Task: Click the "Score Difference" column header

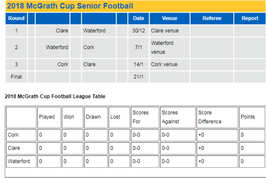Action: pos(210,117)
